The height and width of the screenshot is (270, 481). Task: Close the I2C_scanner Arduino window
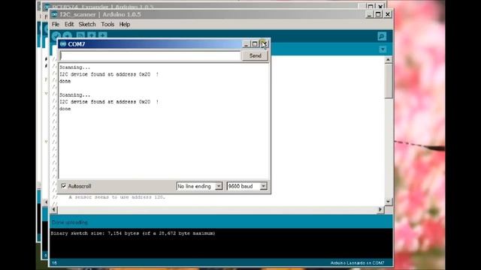click(x=388, y=14)
